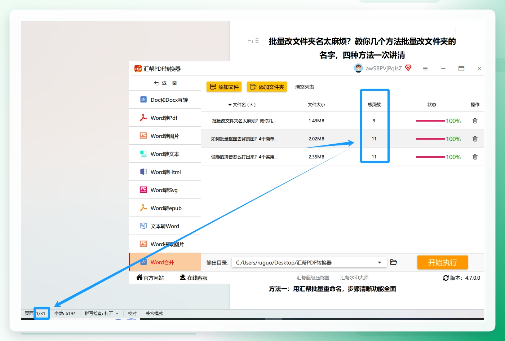Click the Word转Pdf red PDF icon
The height and width of the screenshot is (341, 505).
[143, 118]
